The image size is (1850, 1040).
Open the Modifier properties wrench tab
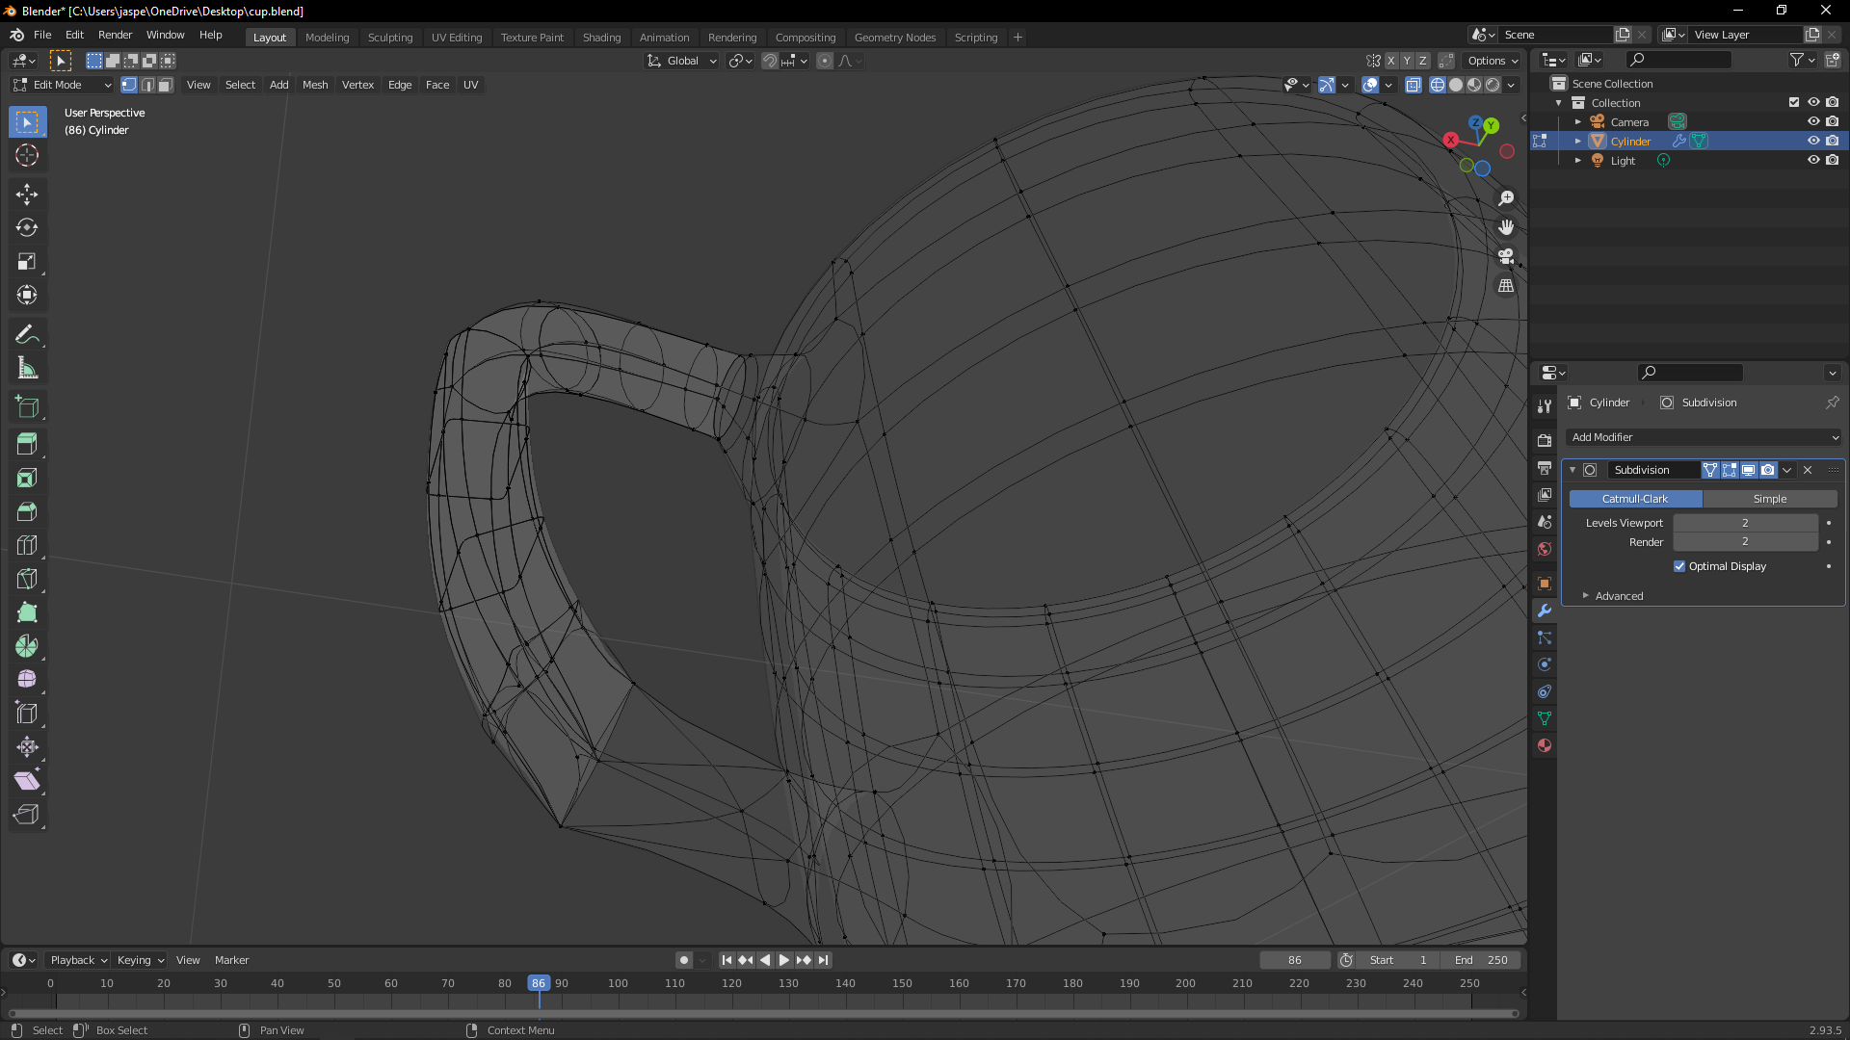click(x=1545, y=611)
